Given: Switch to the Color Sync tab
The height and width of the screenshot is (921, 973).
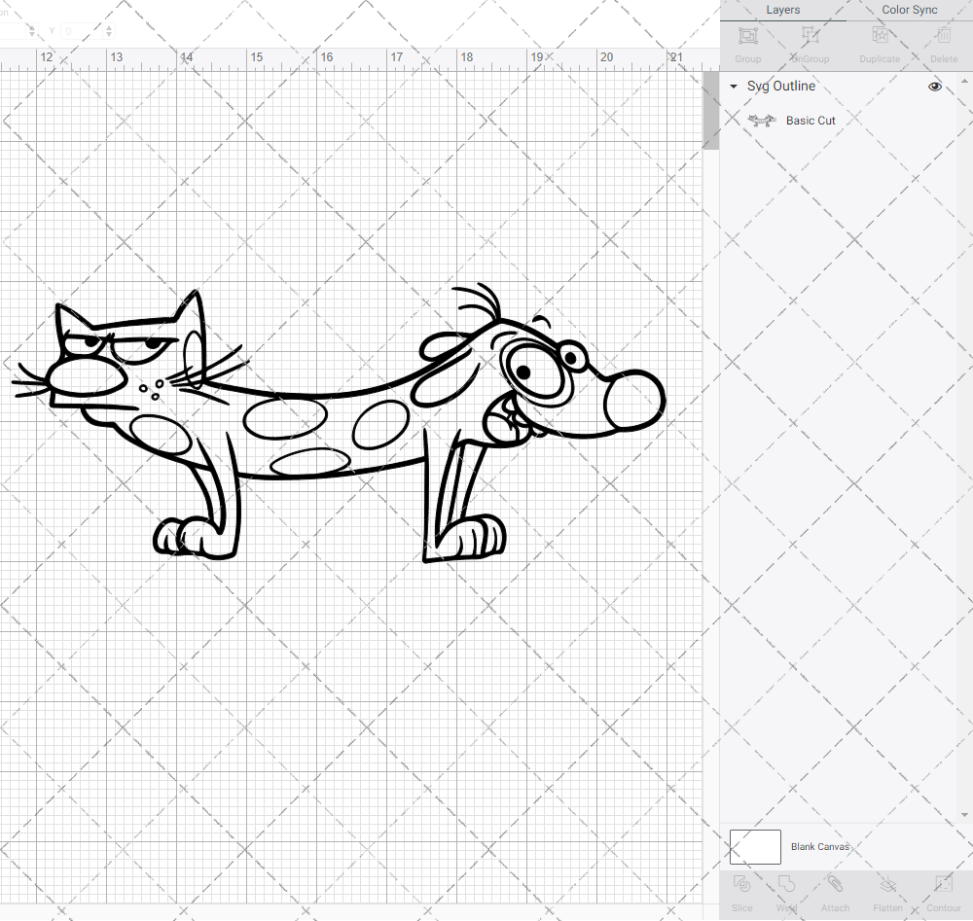Looking at the screenshot, I should pos(909,10).
